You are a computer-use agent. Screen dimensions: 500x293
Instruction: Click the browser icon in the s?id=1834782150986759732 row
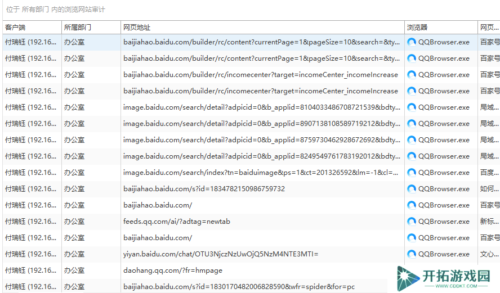click(x=412, y=189)
